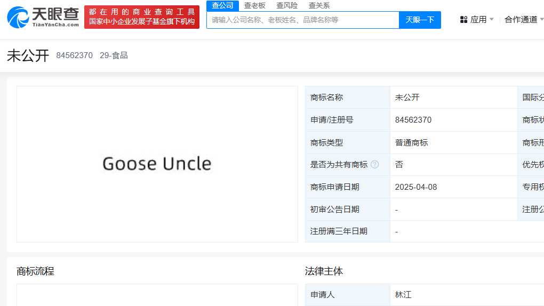Screen dimensions: 544x306
Task: Open the 查风险 tab
Action: pyautogui.click(x=287, y=5)
